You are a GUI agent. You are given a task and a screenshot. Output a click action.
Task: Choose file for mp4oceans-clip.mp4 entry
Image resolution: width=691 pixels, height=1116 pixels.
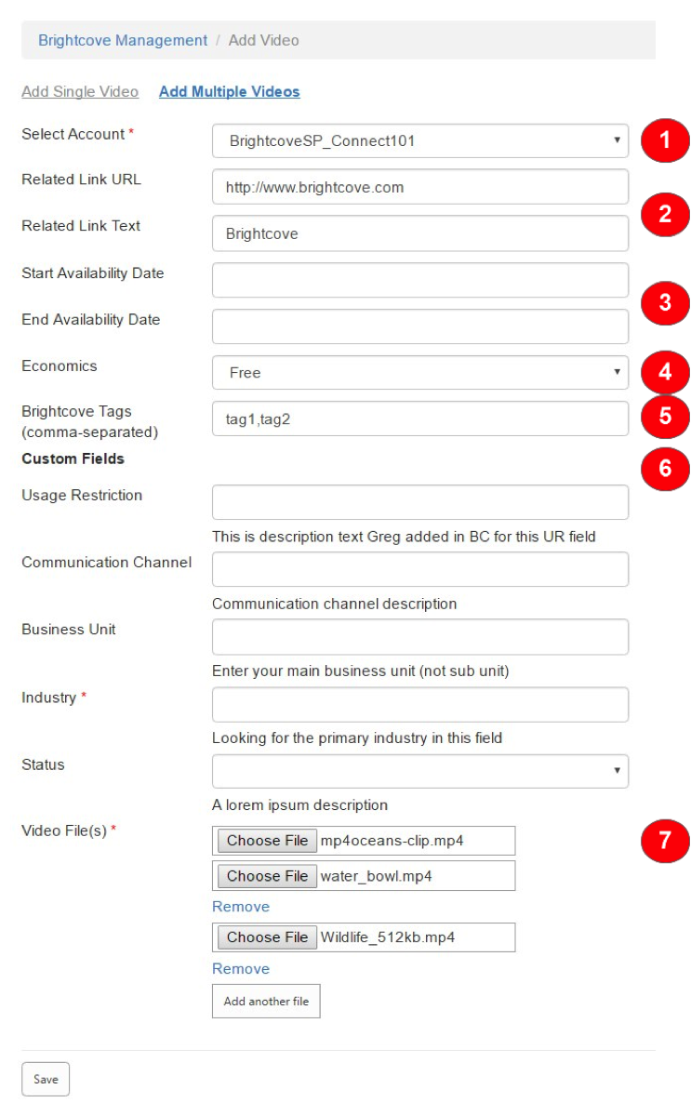(267, 841)
